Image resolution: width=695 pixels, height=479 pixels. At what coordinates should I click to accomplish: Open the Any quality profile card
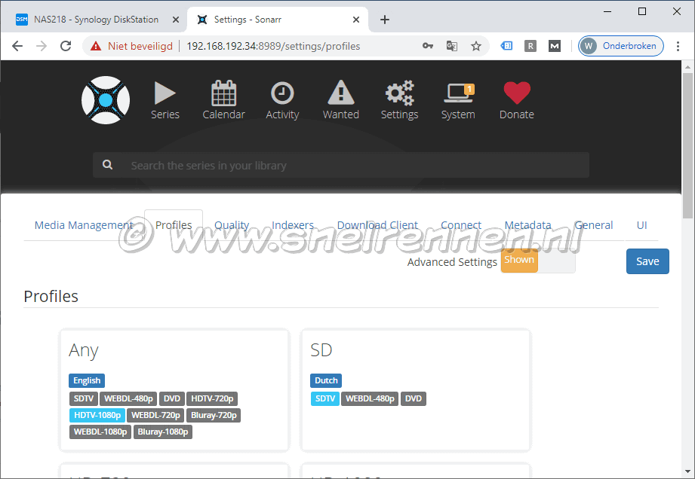tap(174, 390)
